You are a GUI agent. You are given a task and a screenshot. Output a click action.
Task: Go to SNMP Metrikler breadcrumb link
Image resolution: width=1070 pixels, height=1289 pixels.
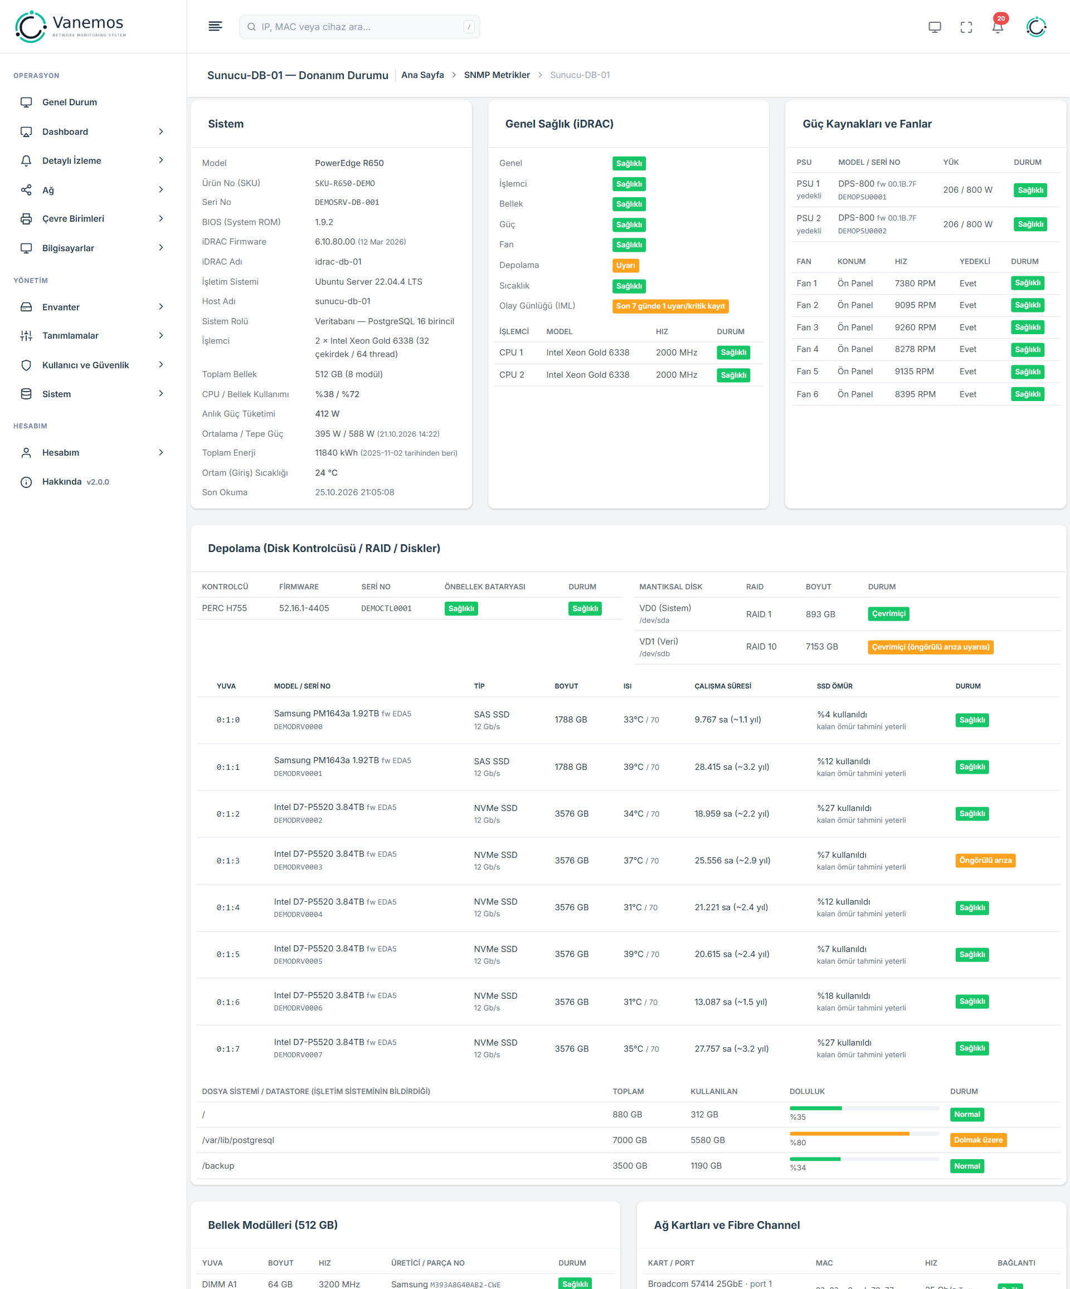click(497, 75)
